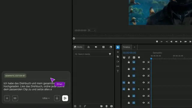Add a new timeline tab
Image resolution: width=192 pixels, height=108 pixels.
tap(134, 47)
